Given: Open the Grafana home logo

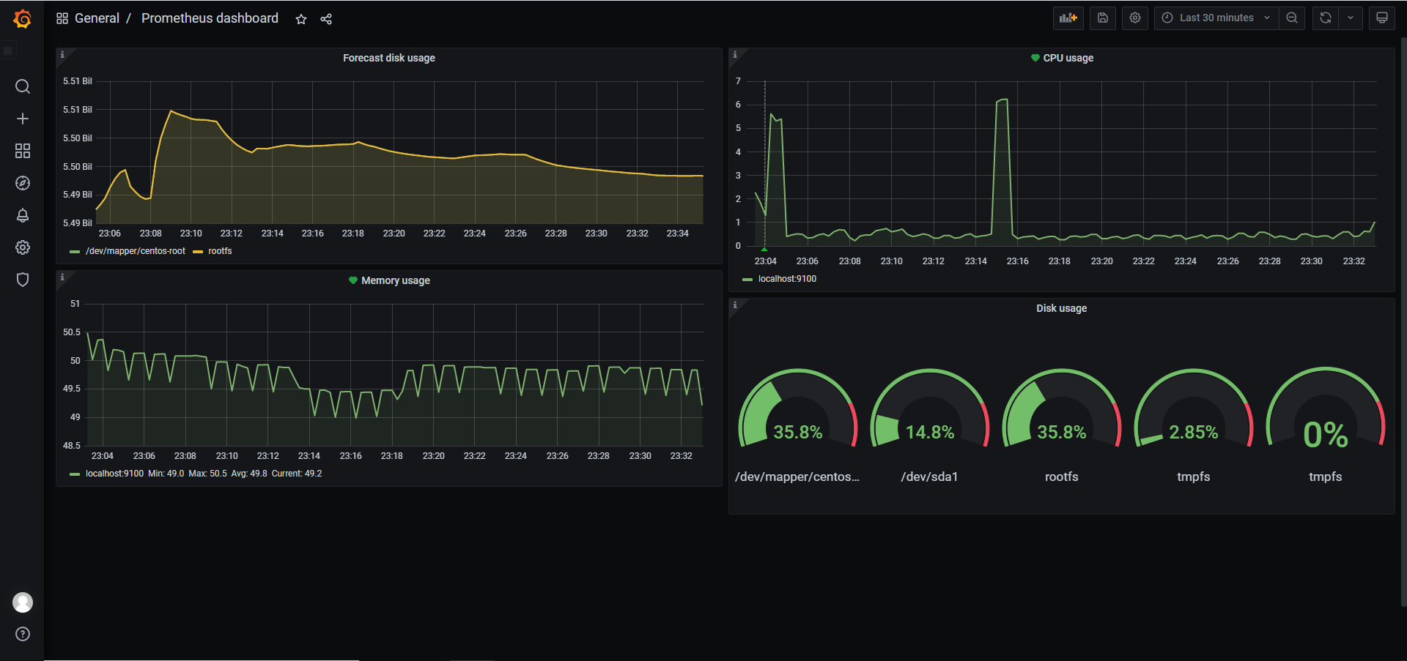Looking at the screenshot, I should coord(23,18).
